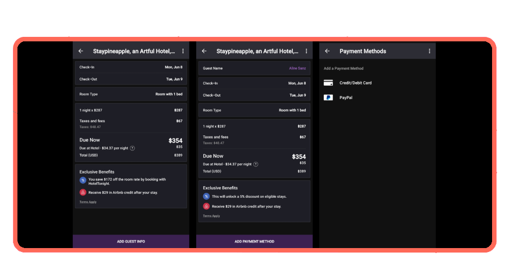
Task: Click percent icon beside $172 savings benefit
Action: (x=83, y=180)
